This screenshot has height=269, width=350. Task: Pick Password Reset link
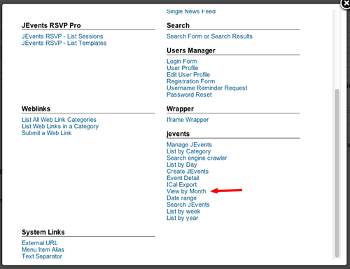(x=189, y=95)
